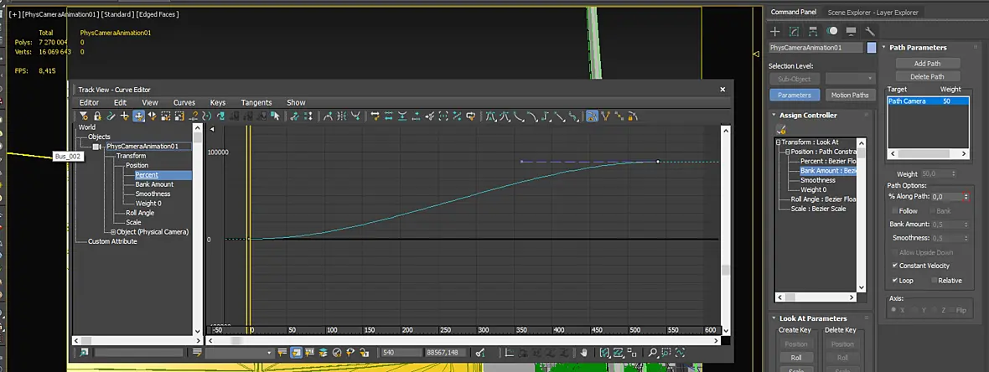Set tangents to Fast type
This screenshot has height=372, width=989.
coord(518,116)
